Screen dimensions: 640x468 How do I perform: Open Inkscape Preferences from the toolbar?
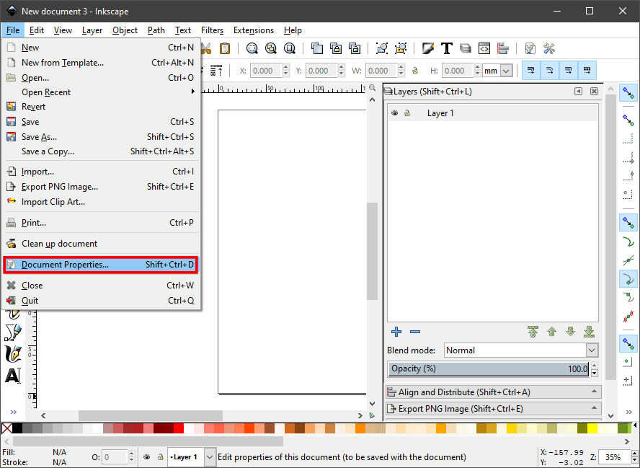[x=549, y=49]
